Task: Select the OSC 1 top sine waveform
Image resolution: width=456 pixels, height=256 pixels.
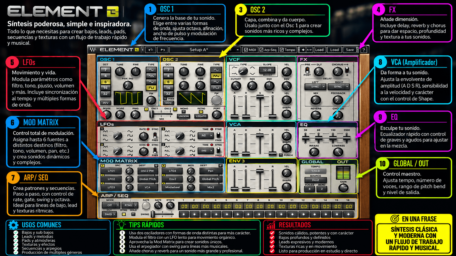Action: click(x=151, y=70)
